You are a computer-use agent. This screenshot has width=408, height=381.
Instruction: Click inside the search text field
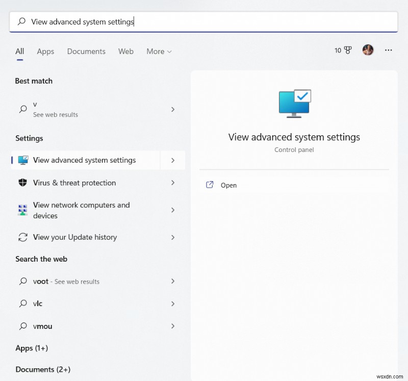[x=204, y=22]
